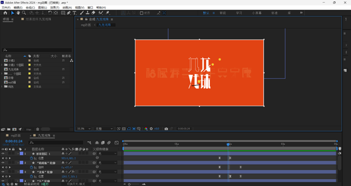351x186 pixels.
Task: Toggle position stopwatch for layer 3
Action: pos(31,176)
